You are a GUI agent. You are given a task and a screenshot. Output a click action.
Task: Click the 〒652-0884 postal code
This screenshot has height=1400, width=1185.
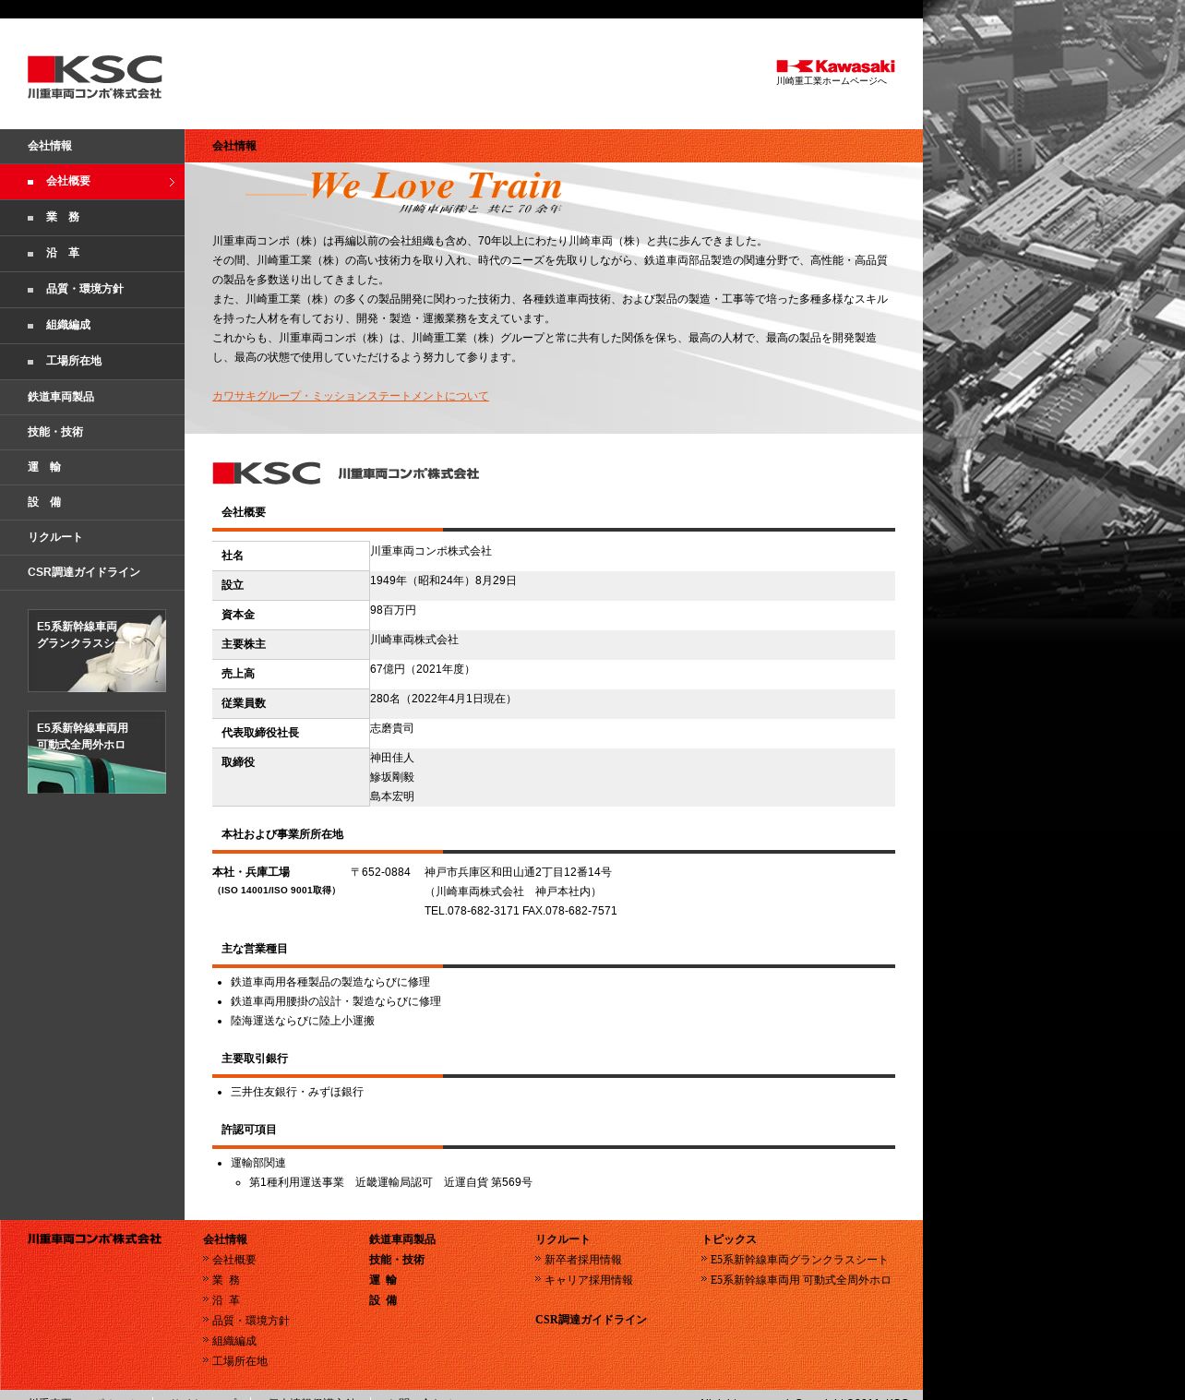(x=380, y=872)
